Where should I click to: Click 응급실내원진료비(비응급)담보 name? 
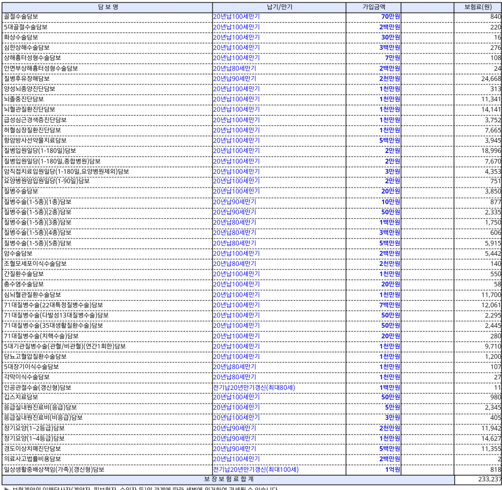pyautogui.click(x=43, y=418)
